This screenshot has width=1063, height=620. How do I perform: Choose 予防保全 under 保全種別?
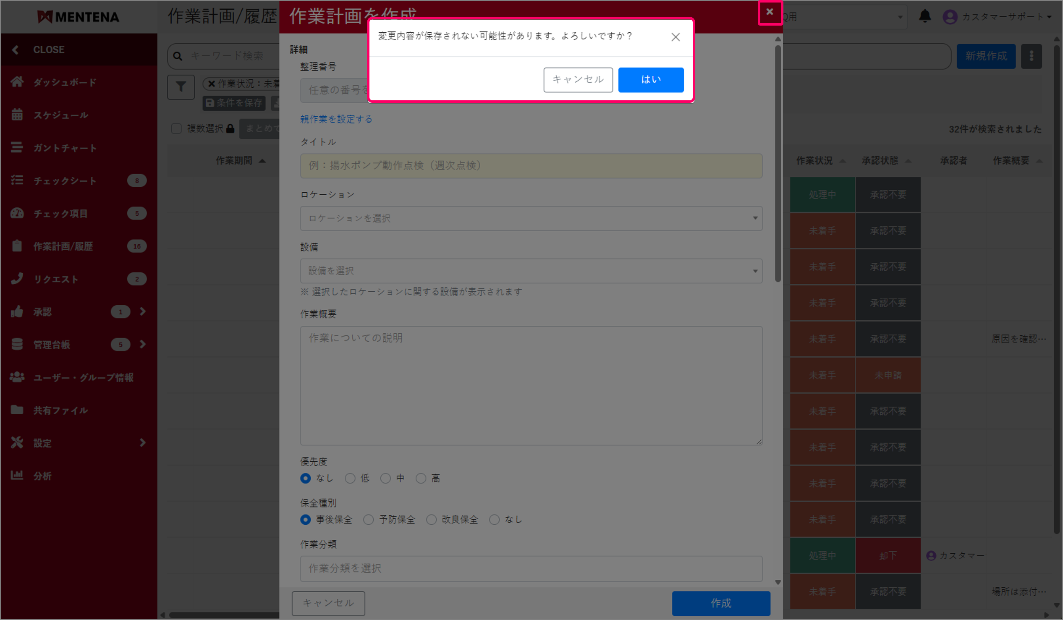[368, 520]
